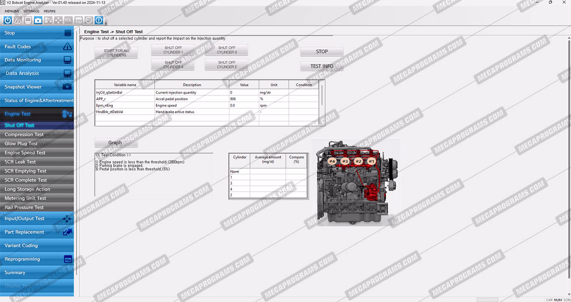This screenshot has width=571, height=302.
Task: Click the EOL toolbar icon
Action: click(x=68, y=20)
